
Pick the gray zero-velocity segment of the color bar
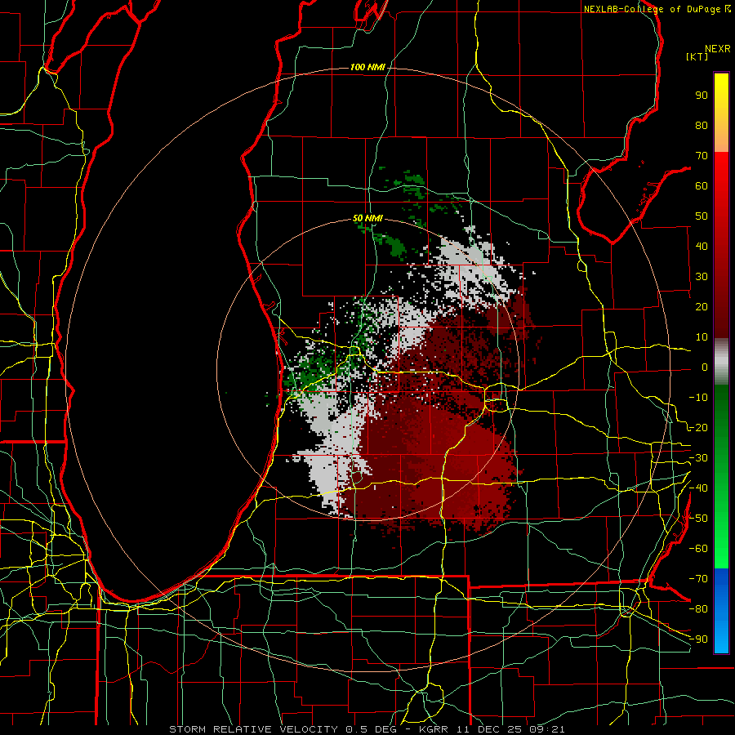pos(721,361)
